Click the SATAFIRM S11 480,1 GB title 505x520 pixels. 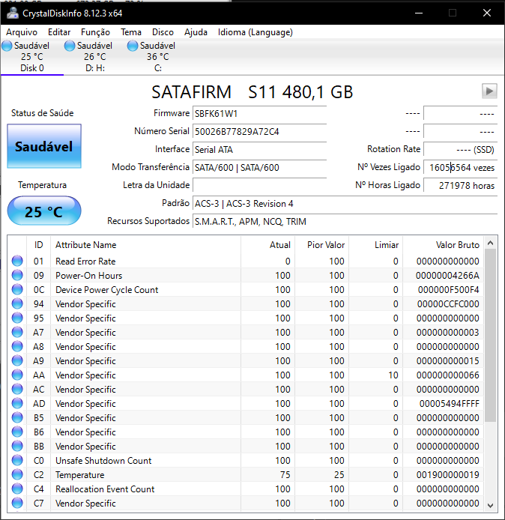(x=252, y=92)
